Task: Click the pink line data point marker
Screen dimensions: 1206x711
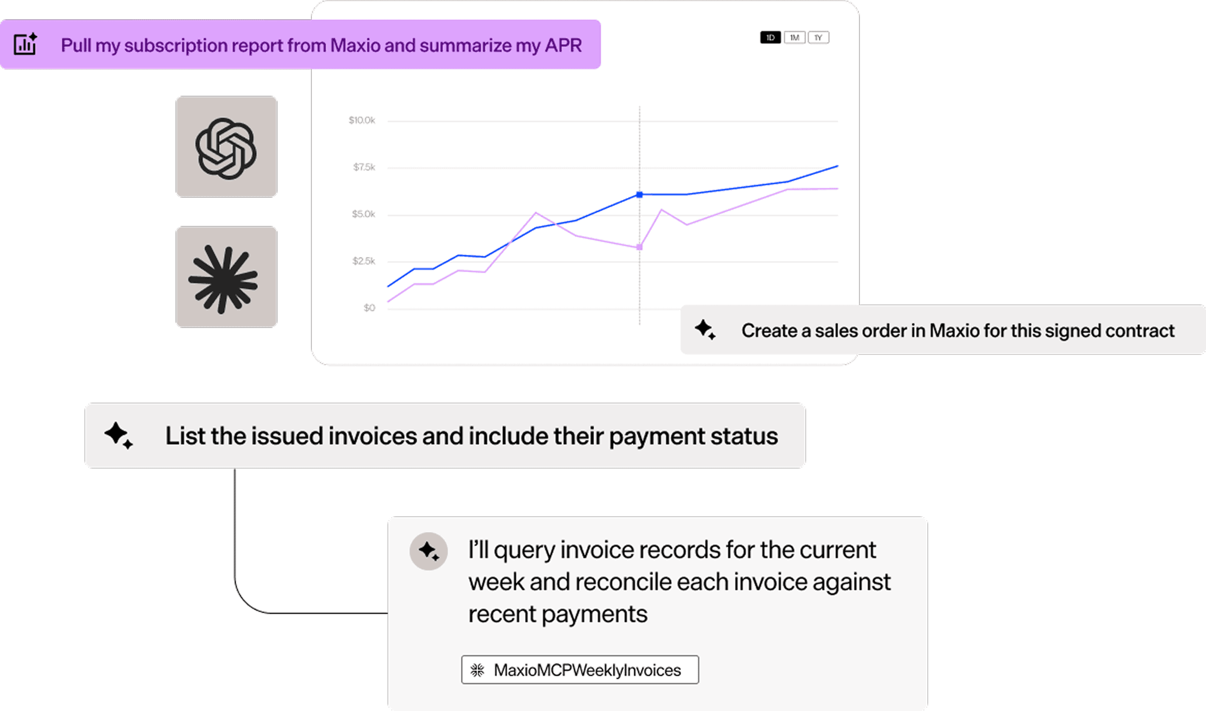Action: coord(640,248)
